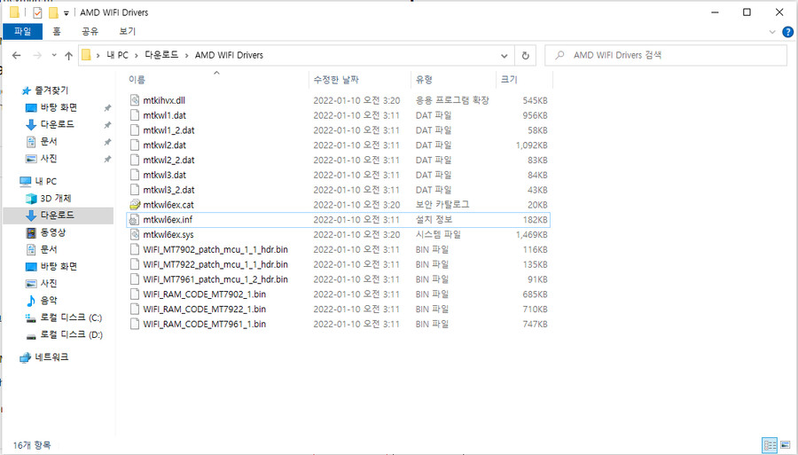Open the 파일 ribbon tab
Viewport: 798px width, 455px height.
tap(22, 32)
